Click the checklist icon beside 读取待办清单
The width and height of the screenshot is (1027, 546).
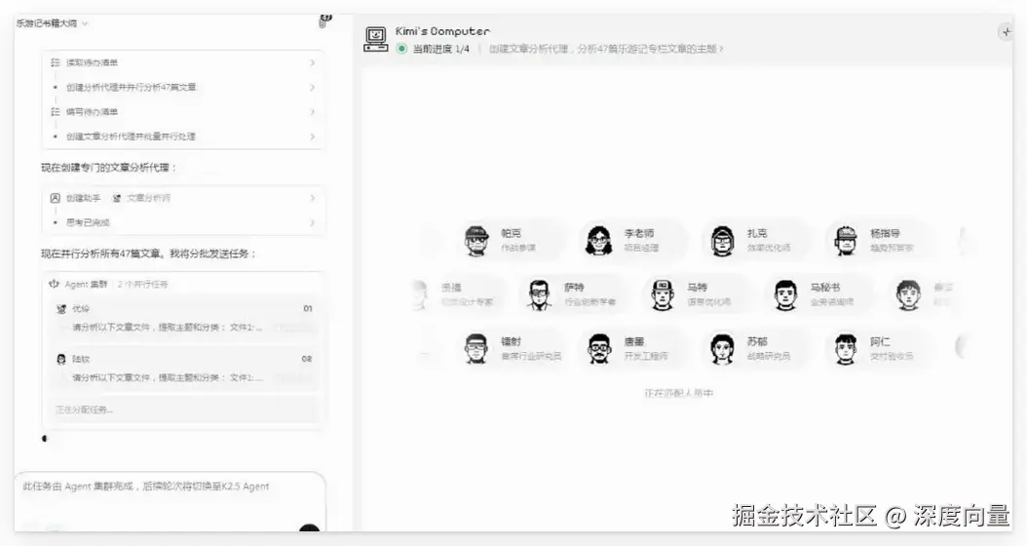pyautogui.click(x=56, y=62)
